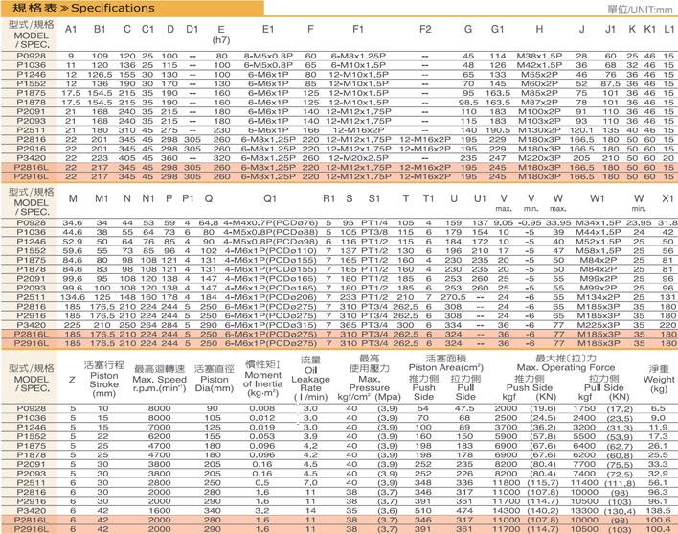Select the "Piston Stroke (mm)" column header
The height and width of the screenshot is (534, 678).
(x=103, y=380)
